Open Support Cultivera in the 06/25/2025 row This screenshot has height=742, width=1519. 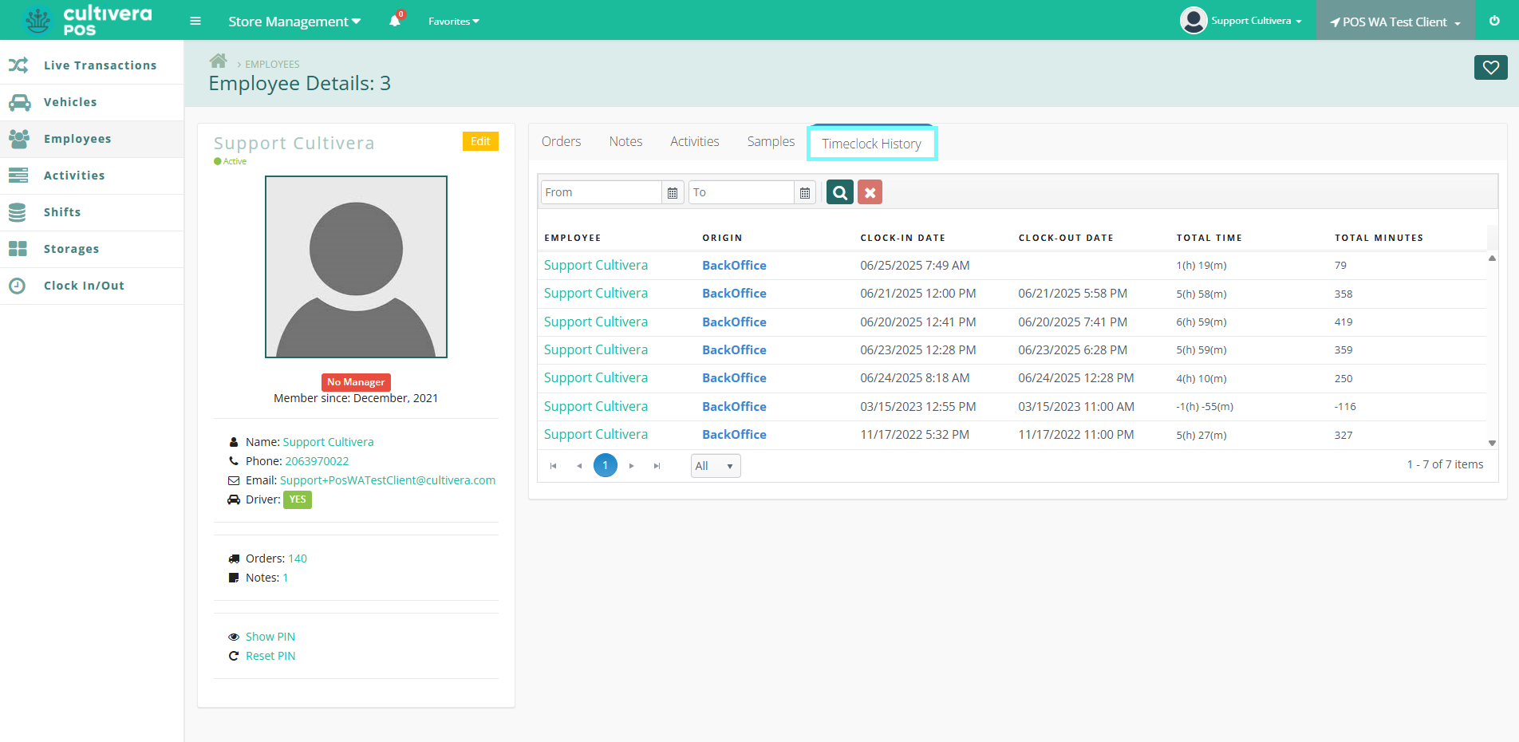[596, 265]
